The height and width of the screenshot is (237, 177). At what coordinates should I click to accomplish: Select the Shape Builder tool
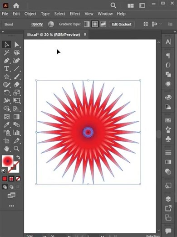[x=6, y=108]
